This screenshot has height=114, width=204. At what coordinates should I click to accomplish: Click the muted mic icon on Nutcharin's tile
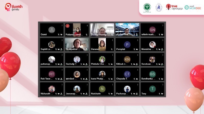click(x=109, y=94)
